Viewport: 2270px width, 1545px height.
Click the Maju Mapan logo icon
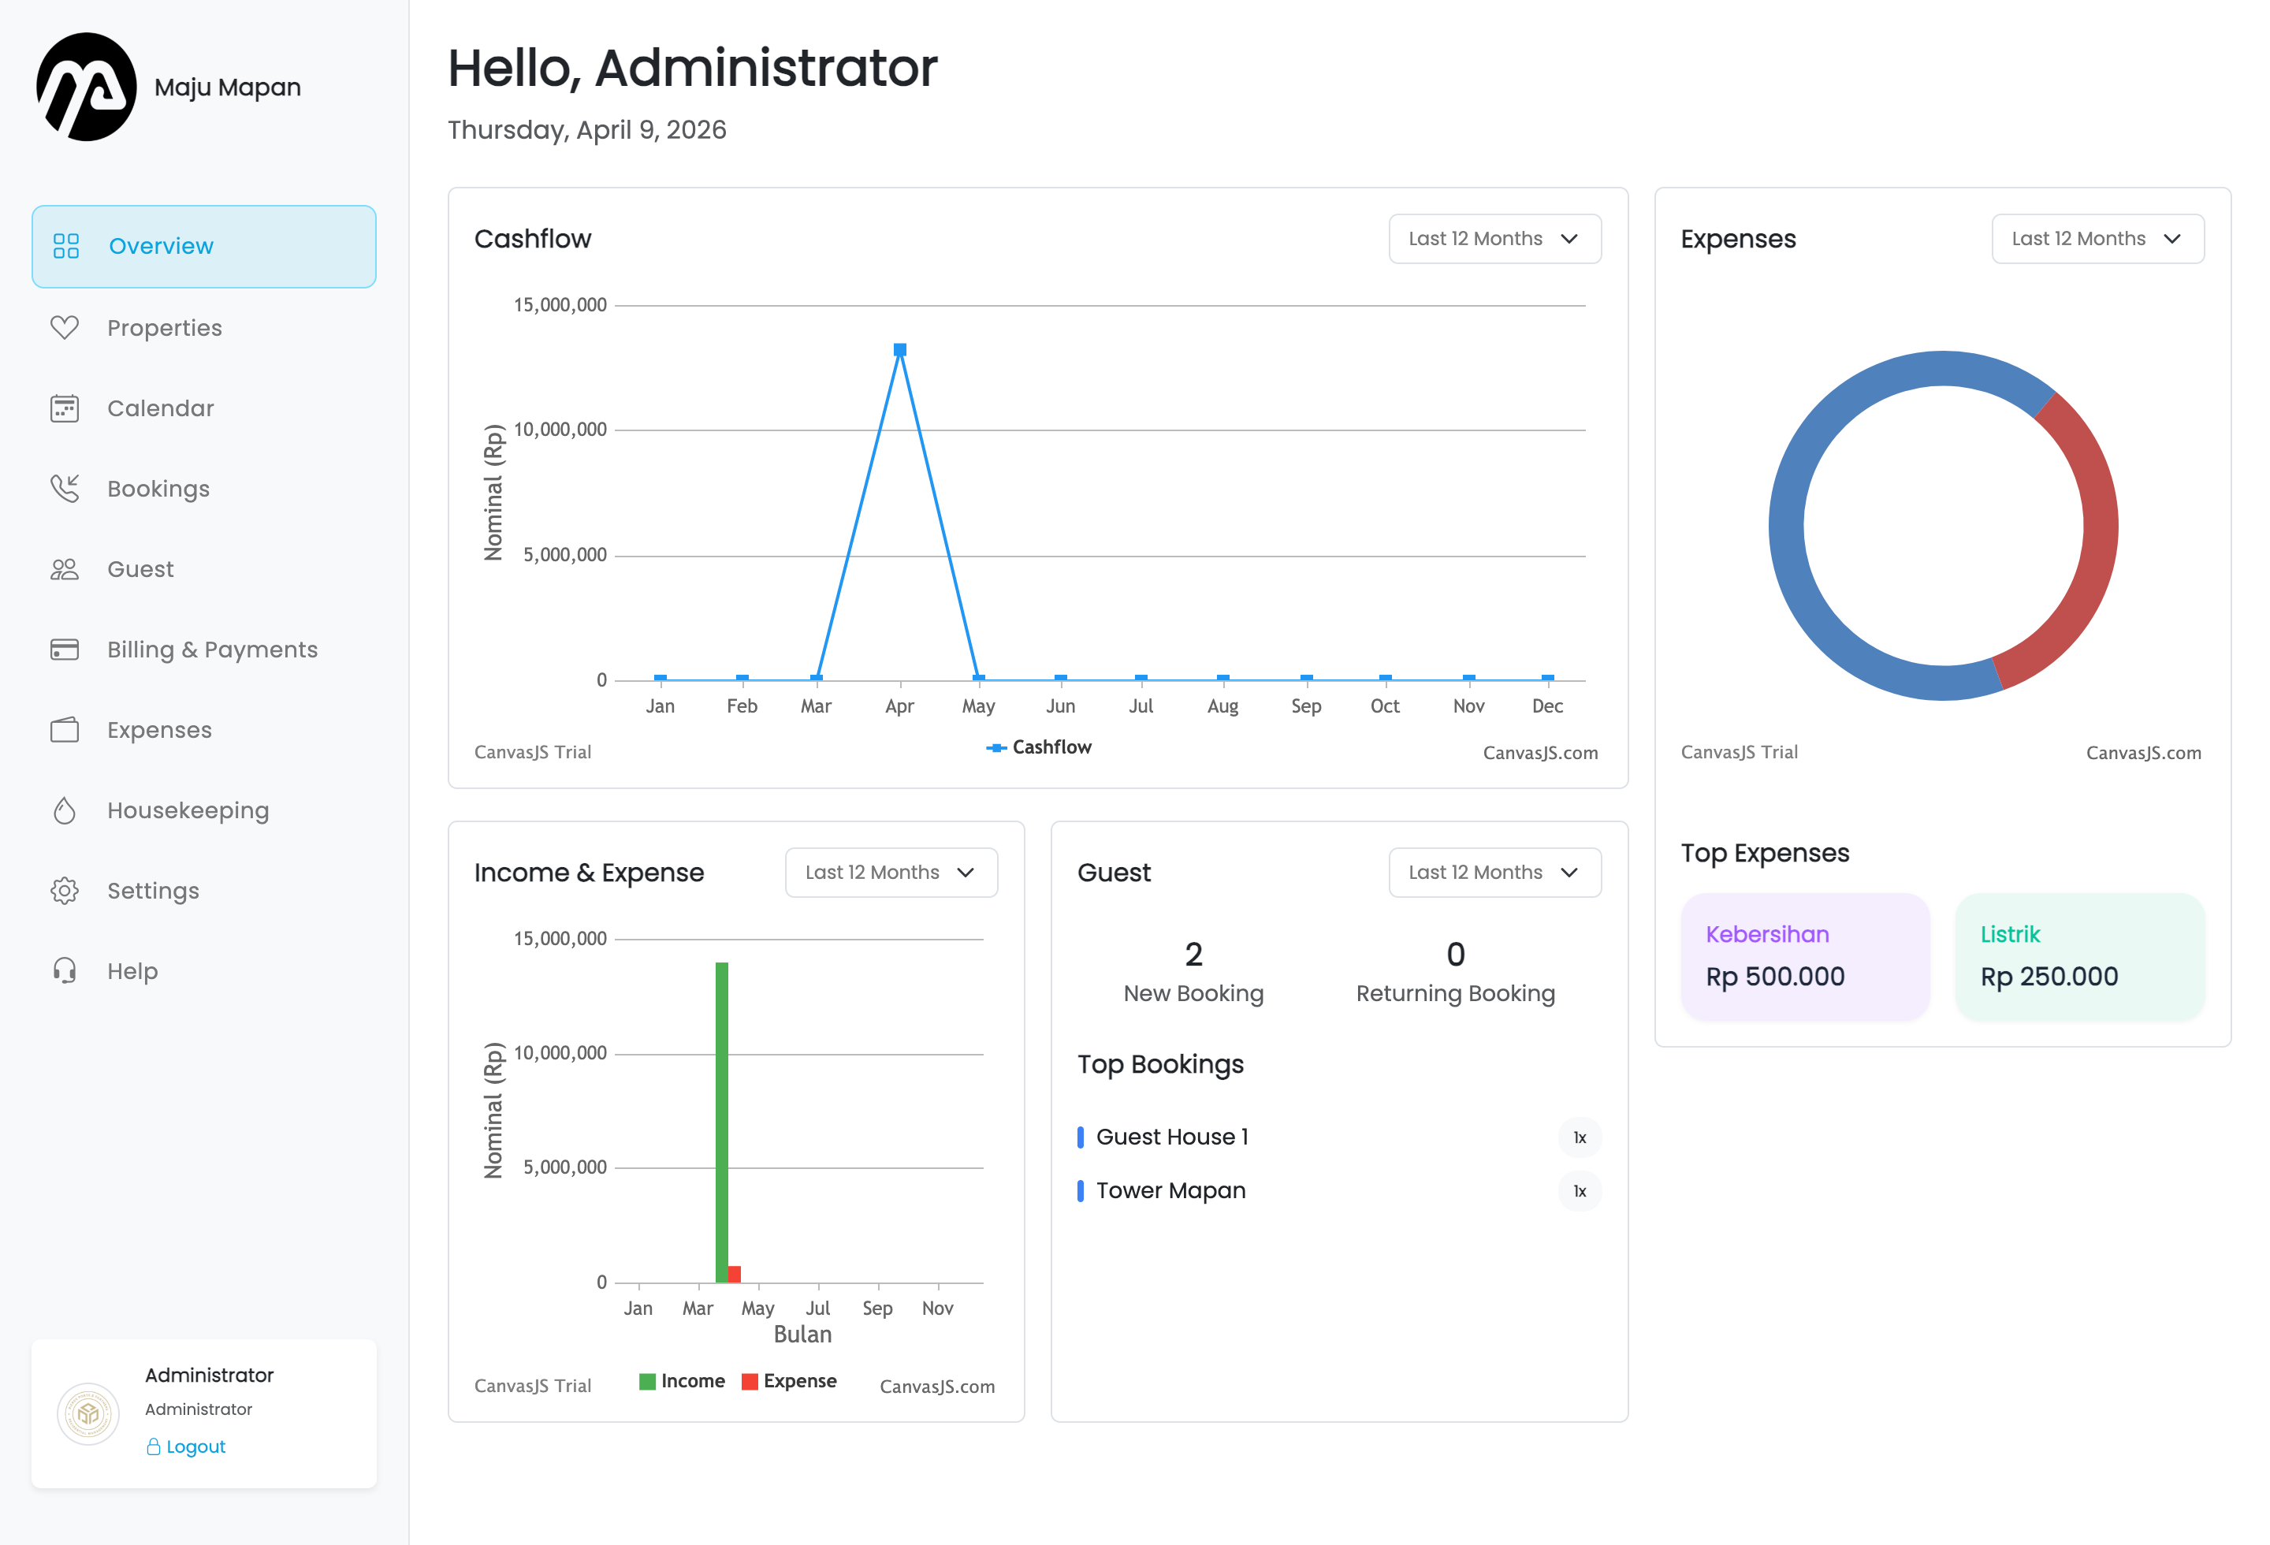86,87
